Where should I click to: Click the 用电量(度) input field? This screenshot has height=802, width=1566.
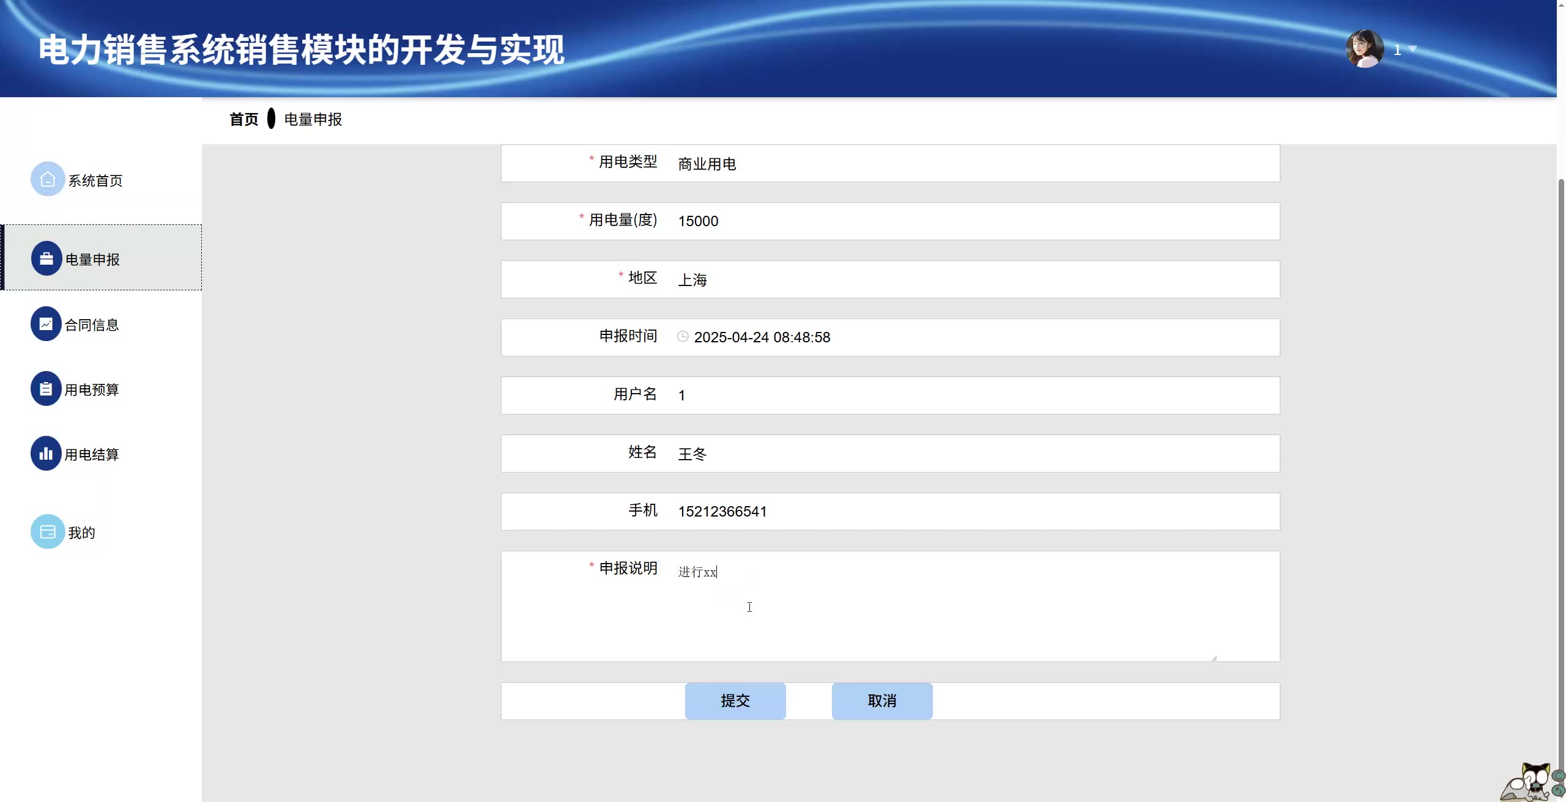click(973, 221)
